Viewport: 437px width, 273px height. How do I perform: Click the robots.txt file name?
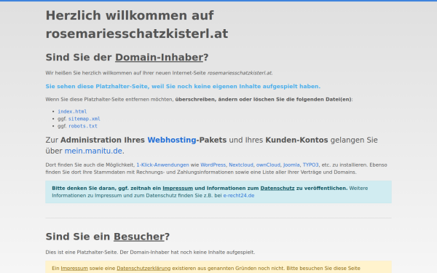click(83, 126)
